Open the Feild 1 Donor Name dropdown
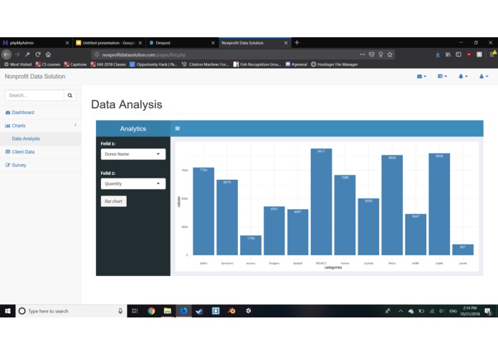498x354 pixels. pos(133,154)
